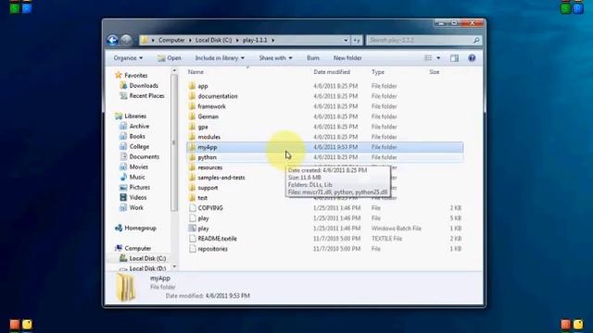The width and height of the screenshot is (593, 333).
Task: Show the preview pane icon
Action: tap(454, 58)
